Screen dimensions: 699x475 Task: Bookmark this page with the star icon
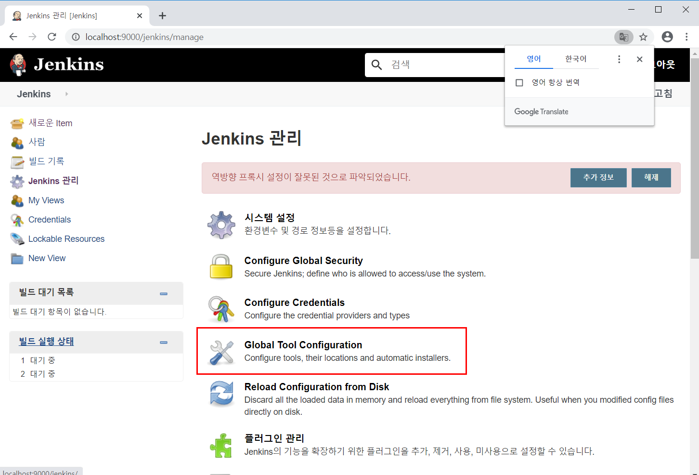click(x=643, y=37)
